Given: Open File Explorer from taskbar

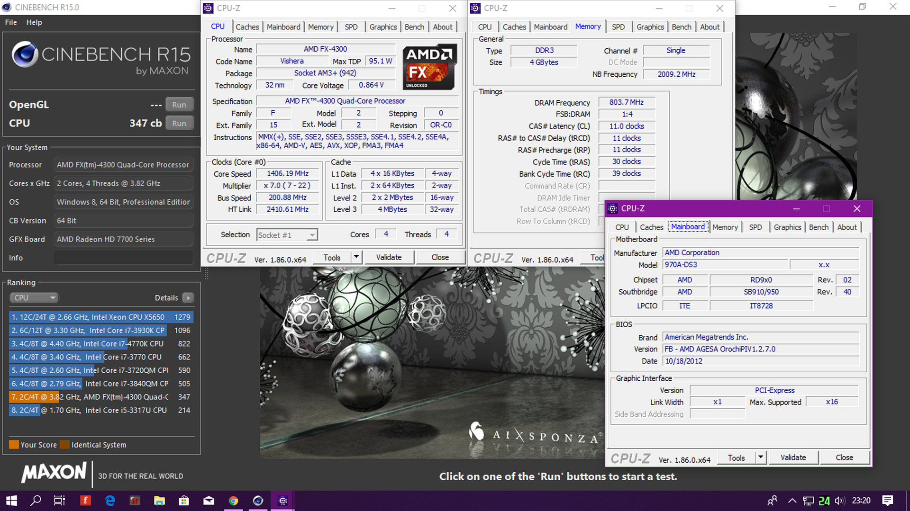Looking at the screenshot, I should [159, 501].
